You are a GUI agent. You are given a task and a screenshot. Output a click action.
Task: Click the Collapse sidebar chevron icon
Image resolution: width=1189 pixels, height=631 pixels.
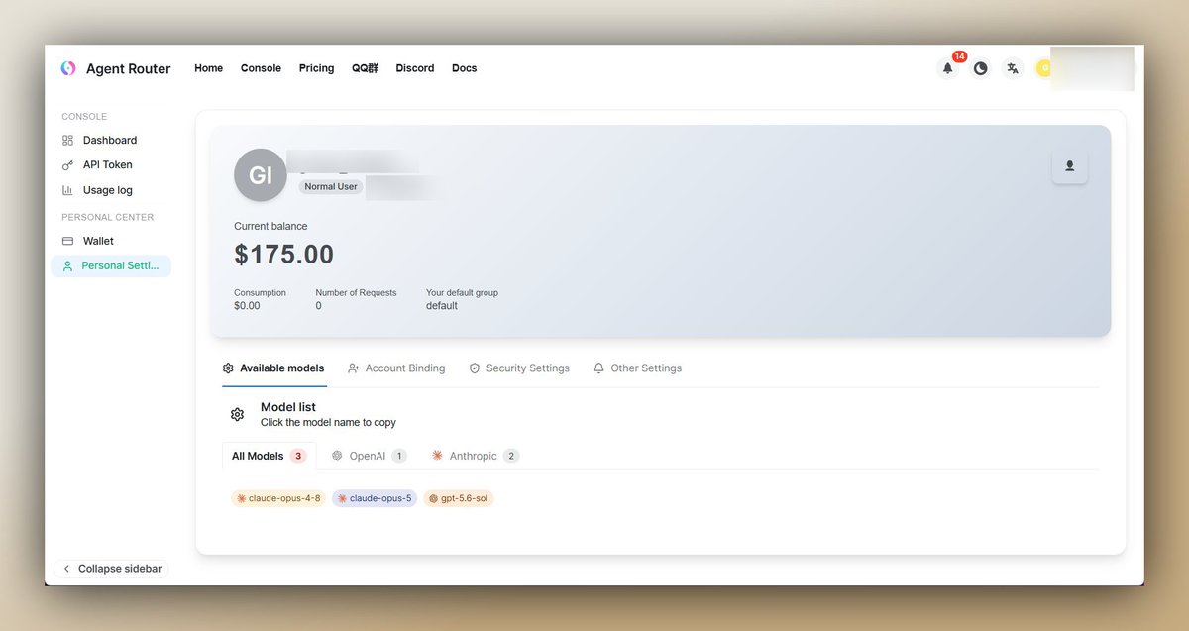pyautogui.click(x=66, y=569)
